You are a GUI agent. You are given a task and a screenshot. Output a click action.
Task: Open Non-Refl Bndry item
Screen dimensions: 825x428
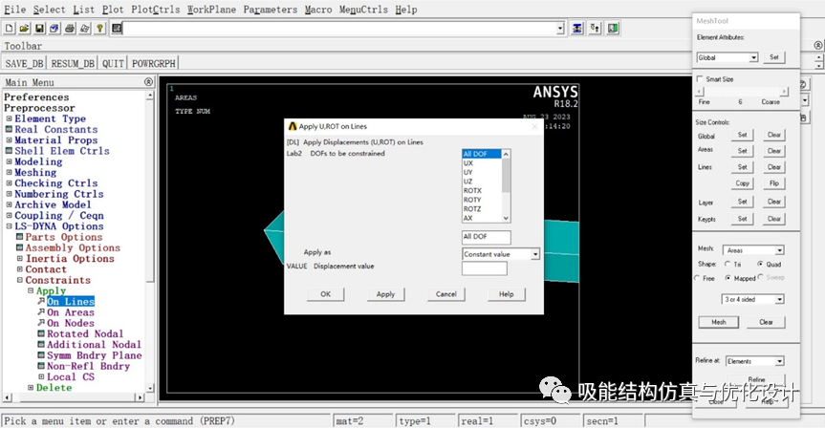88,366
